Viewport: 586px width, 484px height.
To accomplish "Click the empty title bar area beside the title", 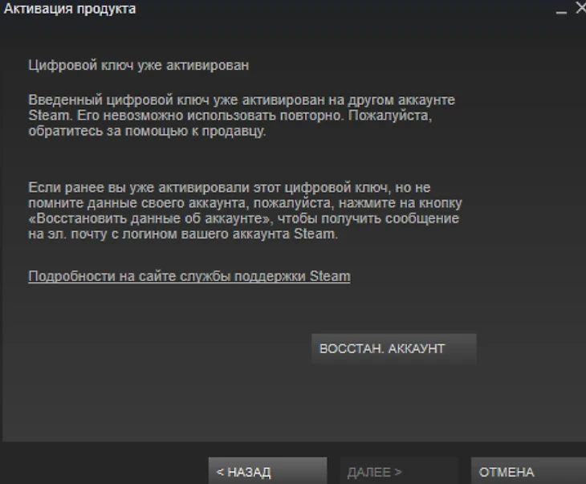I will pos(344,9).
